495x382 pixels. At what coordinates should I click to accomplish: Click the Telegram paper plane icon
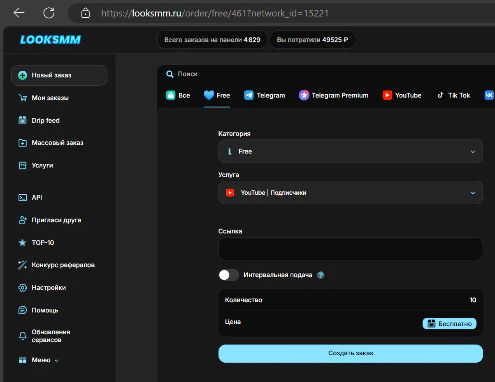[249, 95]
